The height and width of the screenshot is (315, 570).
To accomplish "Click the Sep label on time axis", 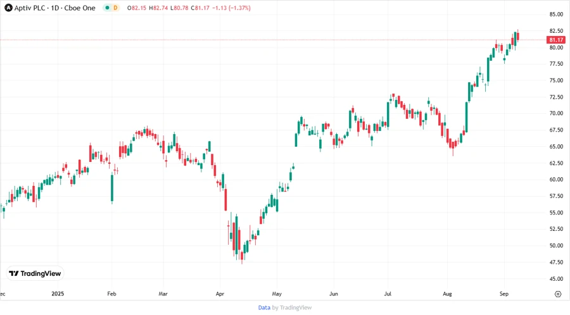I will pos(504,293).
